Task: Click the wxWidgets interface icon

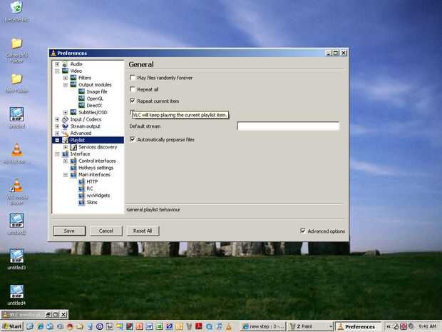Action: pyautogui.click(x=81, y=195)
